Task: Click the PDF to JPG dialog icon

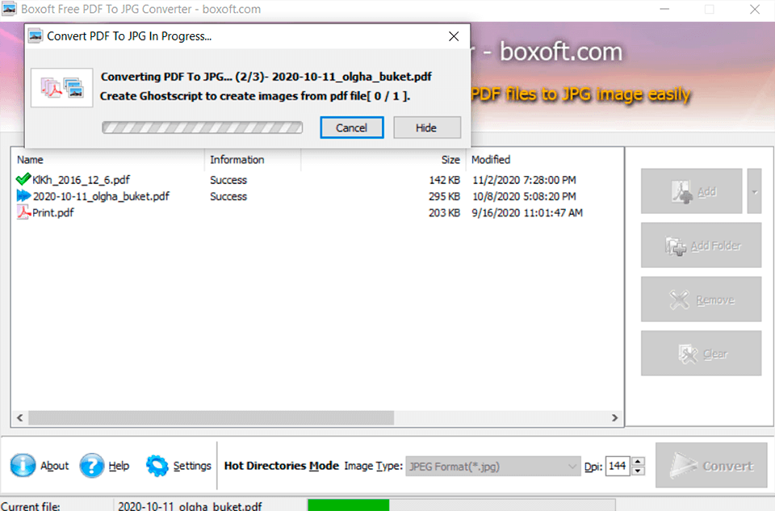Action: click(x=61, y=88)
